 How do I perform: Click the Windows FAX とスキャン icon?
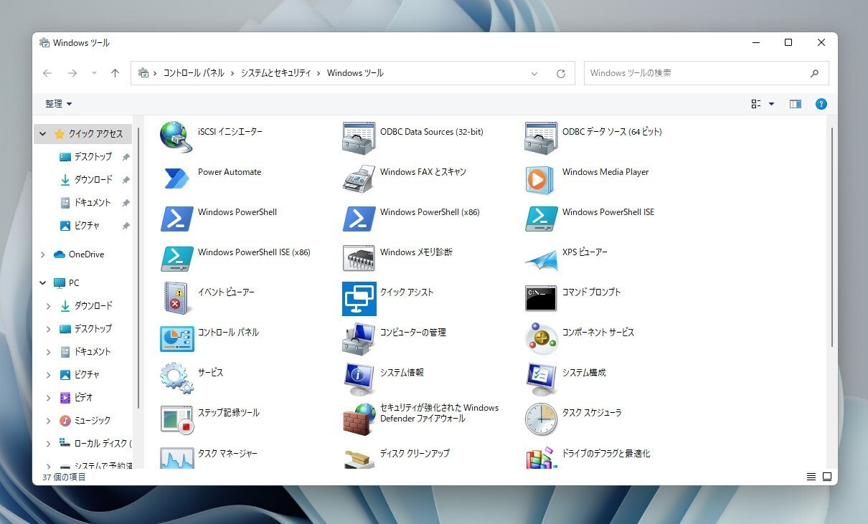pos(359,178)
